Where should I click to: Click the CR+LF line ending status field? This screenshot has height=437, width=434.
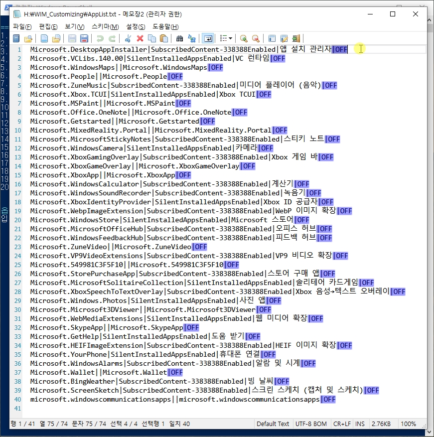point(342,424)
